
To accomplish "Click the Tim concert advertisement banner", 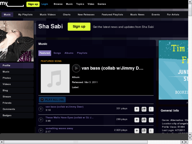I will click(x=173, y=70).
